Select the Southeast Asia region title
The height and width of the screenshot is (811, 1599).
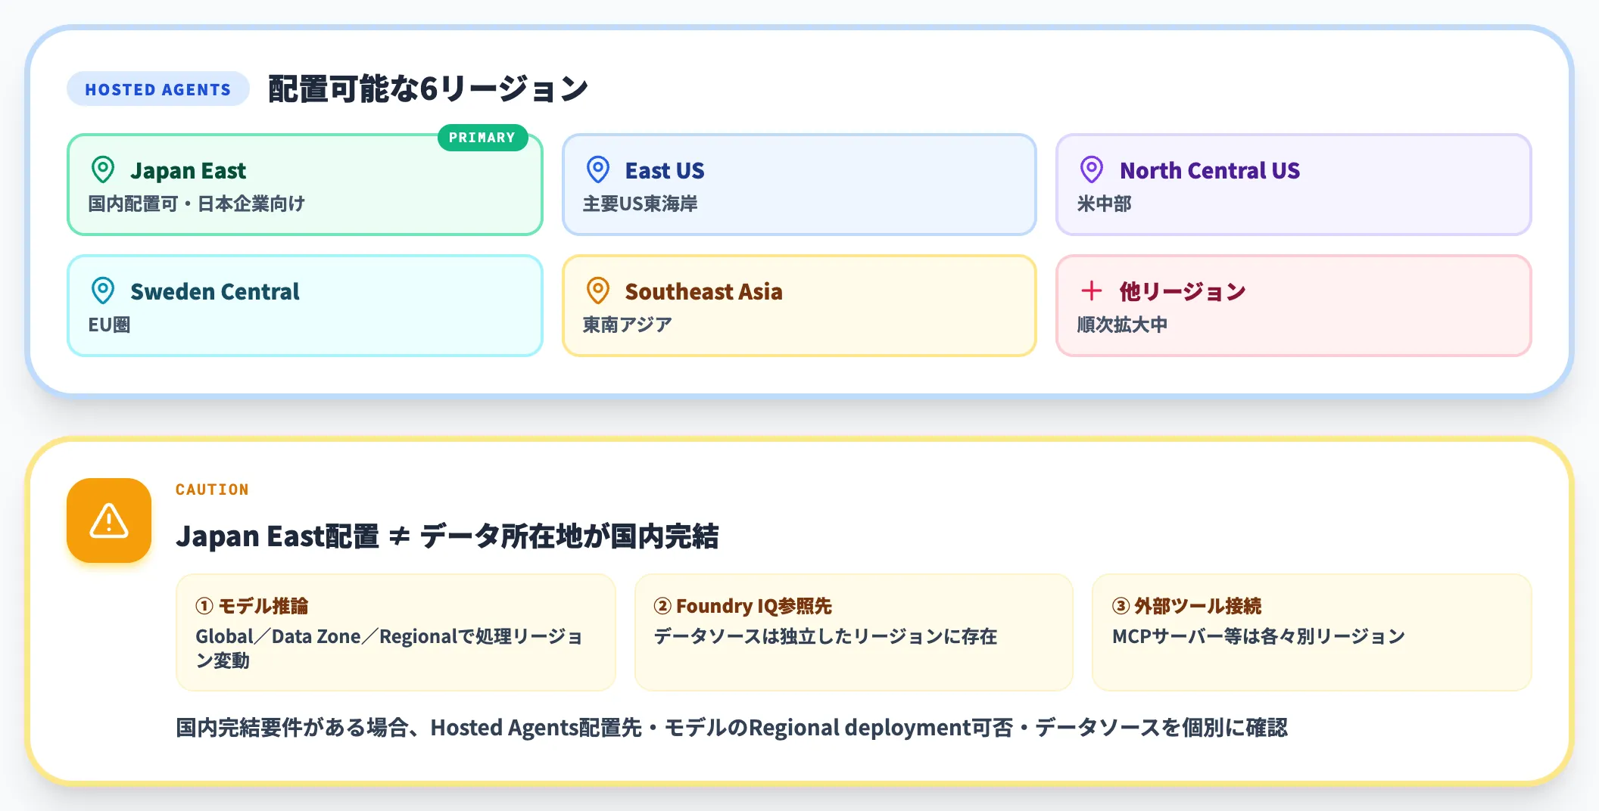[x=704, y=292]
